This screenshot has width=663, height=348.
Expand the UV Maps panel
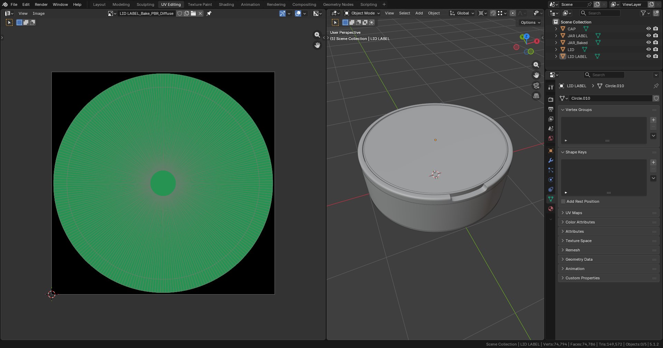point(608,213)
